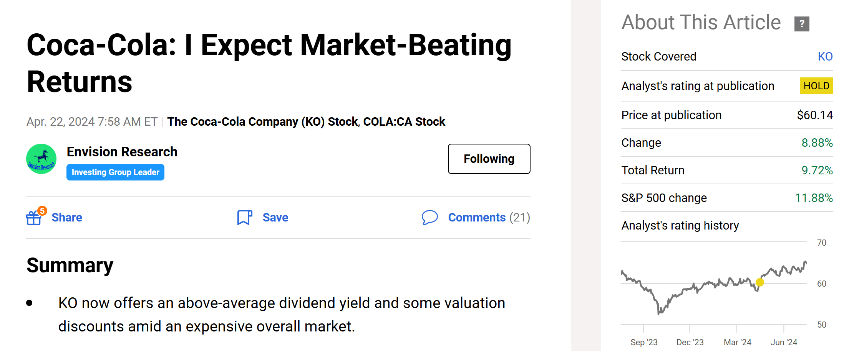Click the yellow rating marker on chart
Screen dimensions: 849x351
point(759,282)
